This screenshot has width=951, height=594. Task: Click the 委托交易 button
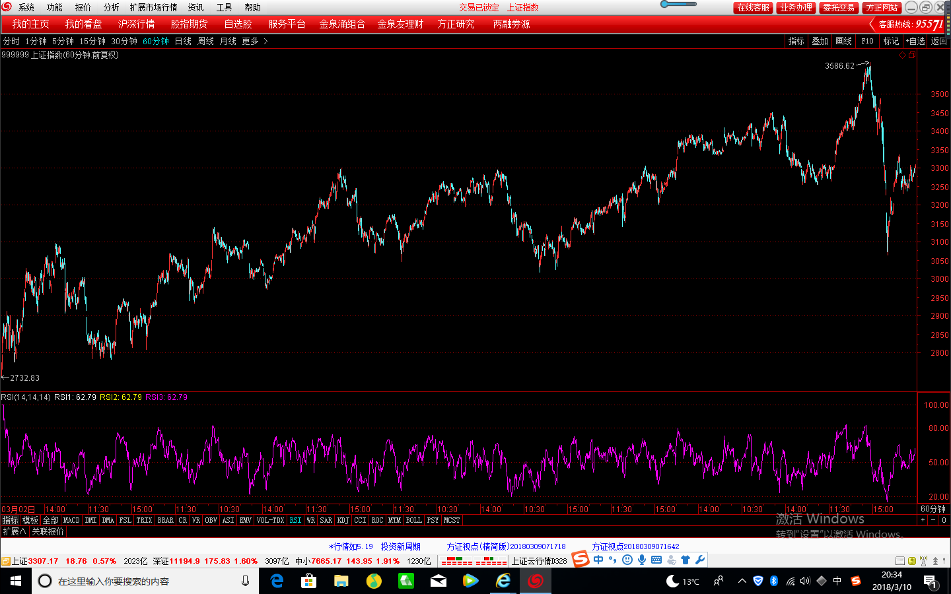[x=839, y=7]
